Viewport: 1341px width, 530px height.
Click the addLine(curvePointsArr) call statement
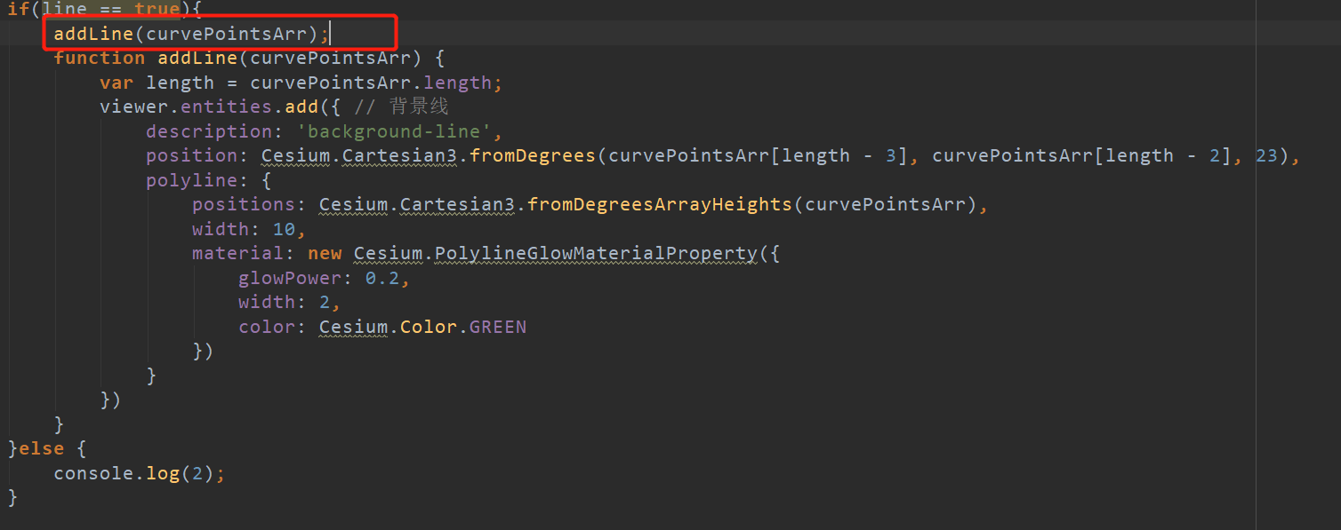(191, 34)
